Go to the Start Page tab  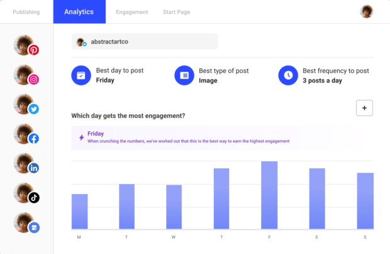point(175,12)
